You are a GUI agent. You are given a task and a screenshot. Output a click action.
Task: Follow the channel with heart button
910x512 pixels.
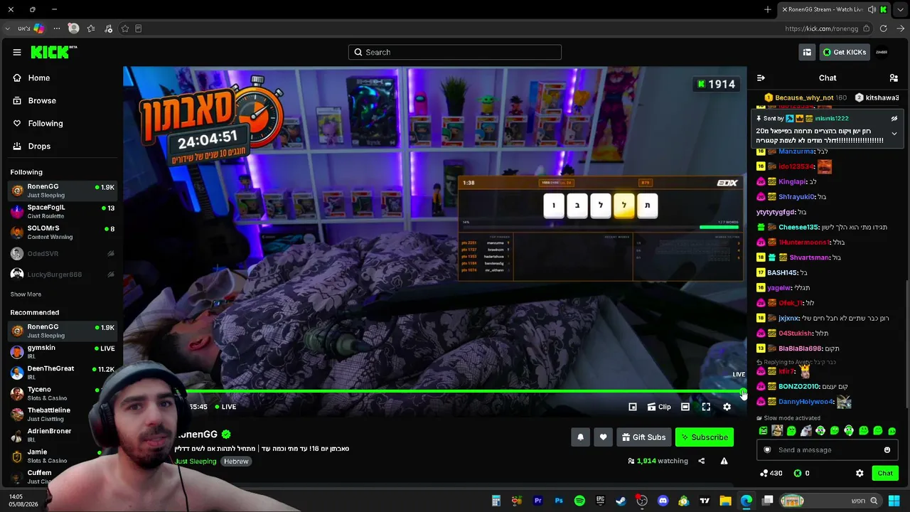tap(603, 437)
